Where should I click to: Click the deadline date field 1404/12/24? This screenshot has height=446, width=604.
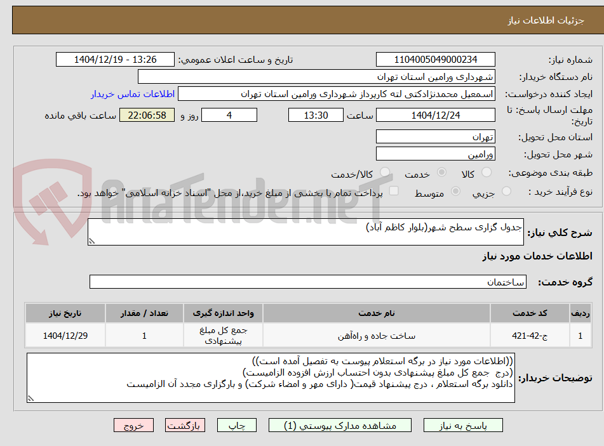[x=435, y=115]
